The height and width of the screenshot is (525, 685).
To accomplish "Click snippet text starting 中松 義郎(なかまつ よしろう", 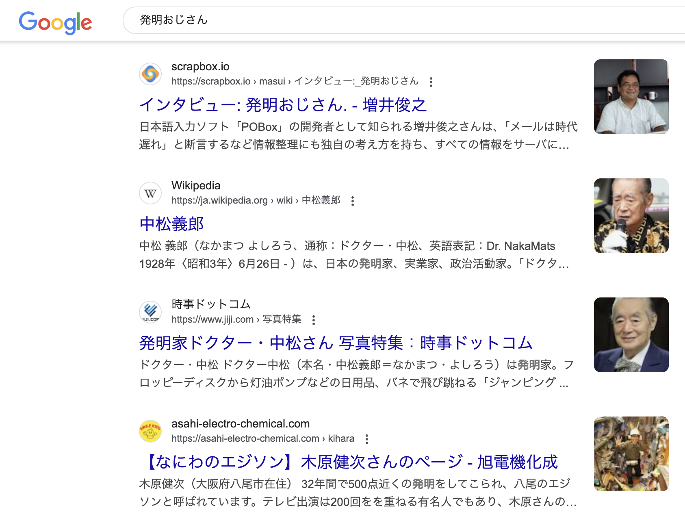I will point(354,255).
